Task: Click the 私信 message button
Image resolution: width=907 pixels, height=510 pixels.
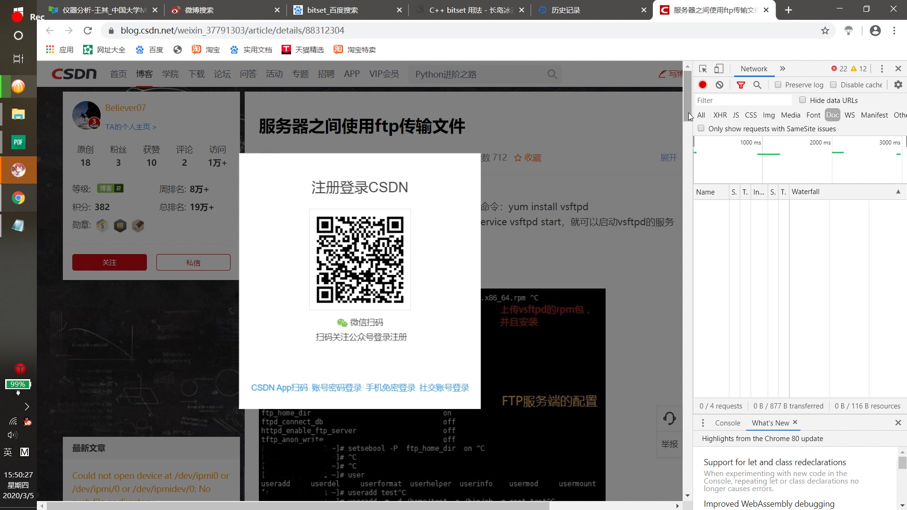Action: coord(193,263)
